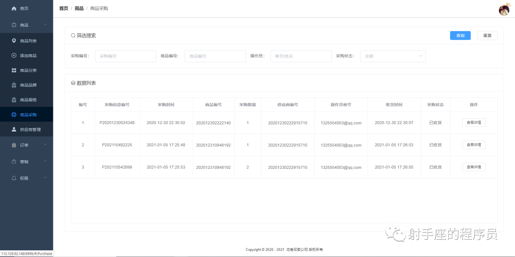Open 供应商管理 menu item
Image resolution: width=515 pixels, height=257 pixels.
[27, 129]
